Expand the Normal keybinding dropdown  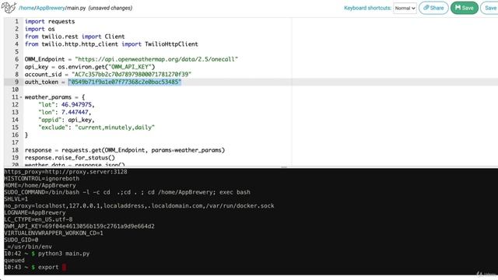405,8
